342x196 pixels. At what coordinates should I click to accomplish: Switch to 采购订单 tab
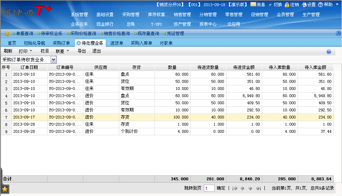[x=61, y=43]
